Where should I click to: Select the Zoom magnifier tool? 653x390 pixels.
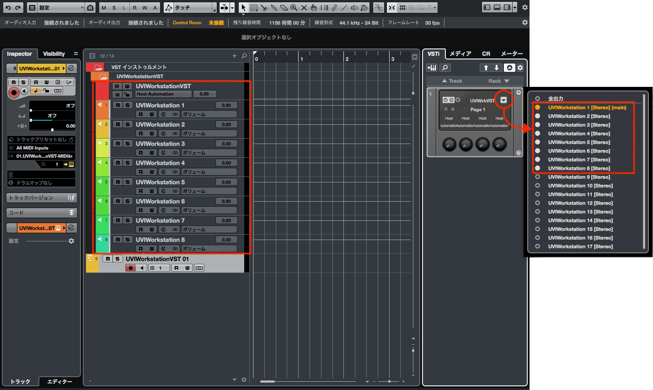click(x=294, y=8)
